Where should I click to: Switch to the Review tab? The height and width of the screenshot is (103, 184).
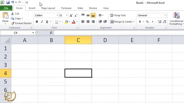(x=93, y=8)
